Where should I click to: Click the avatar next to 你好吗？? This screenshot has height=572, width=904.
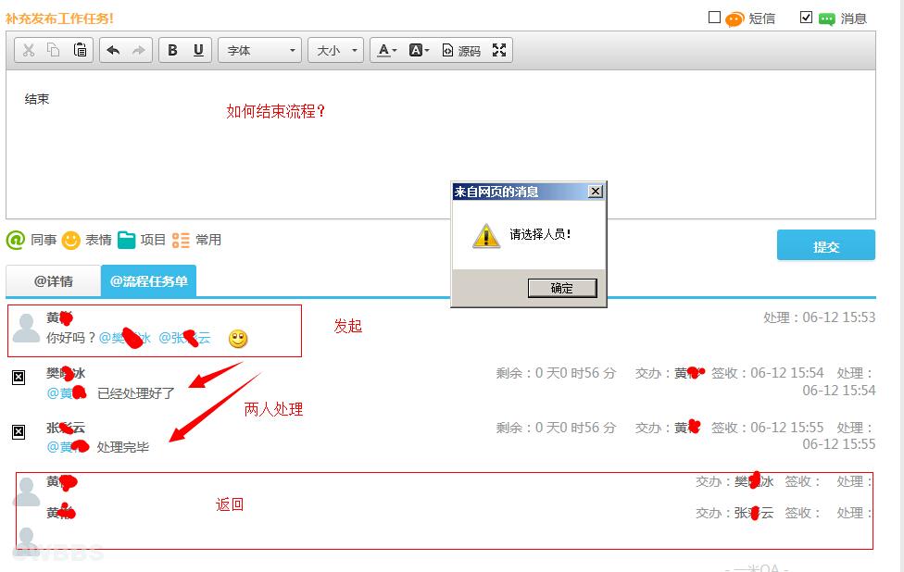coord(26,329)
